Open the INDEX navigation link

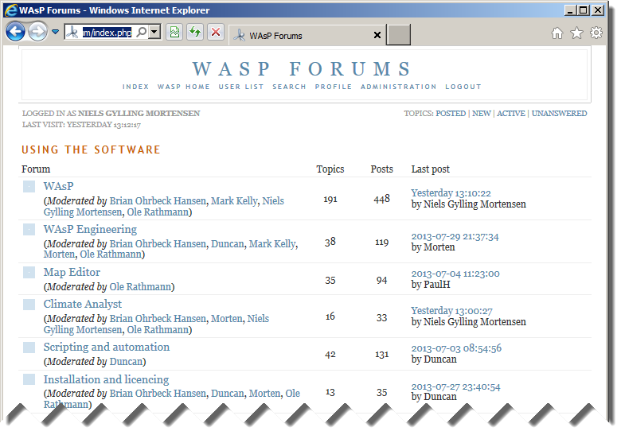tap(135, 87)
